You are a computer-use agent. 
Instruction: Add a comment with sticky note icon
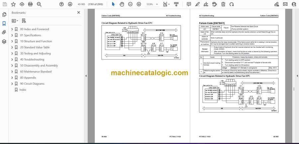(x=189, y=4)
